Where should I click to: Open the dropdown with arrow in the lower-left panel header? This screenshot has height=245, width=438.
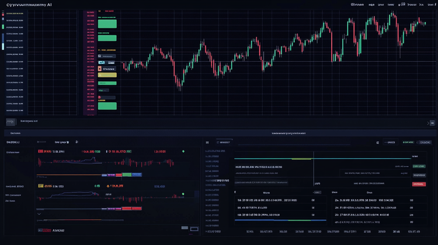pos(62,142)
